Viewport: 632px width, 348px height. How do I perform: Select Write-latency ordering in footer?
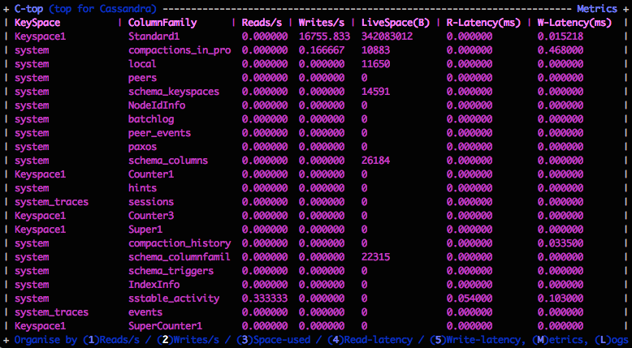click(474, 340)
